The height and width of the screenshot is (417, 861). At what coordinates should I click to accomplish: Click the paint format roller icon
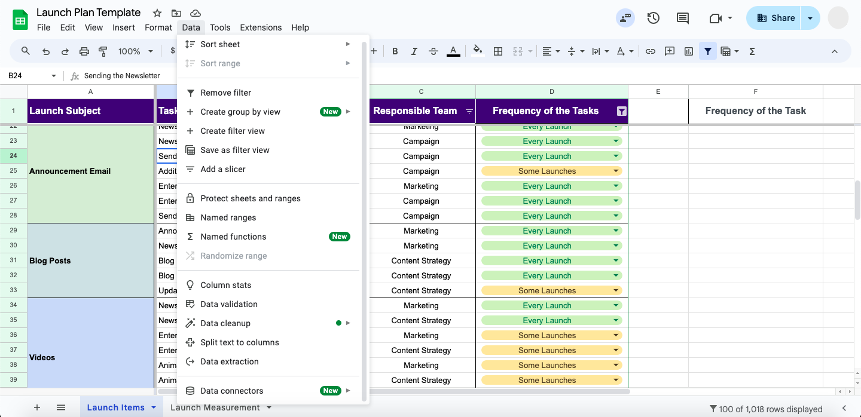(x=103, y=51)
